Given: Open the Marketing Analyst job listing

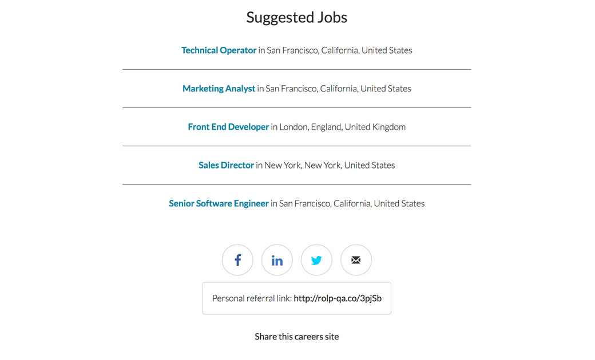Looking at the screenshot, I should [x=219, y=89].
